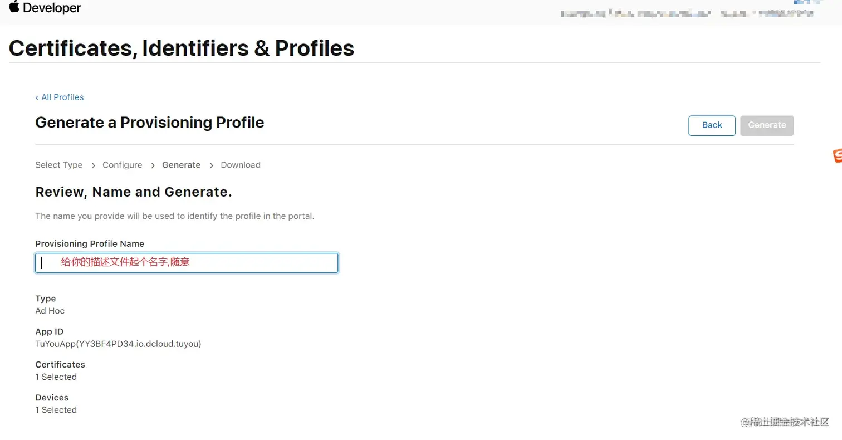The height and width of the screenshot is (440, 842).
Task: Select the Generate breadcrumb step
Action: [x=181, y=165]
